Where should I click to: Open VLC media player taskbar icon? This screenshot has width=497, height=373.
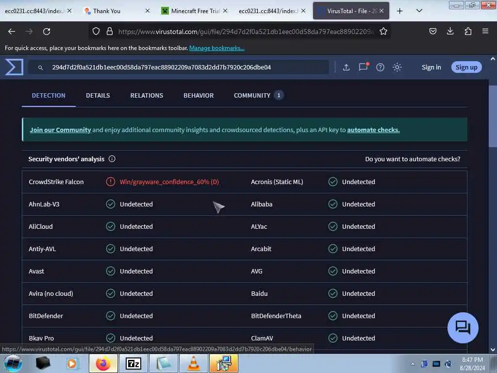194,363
